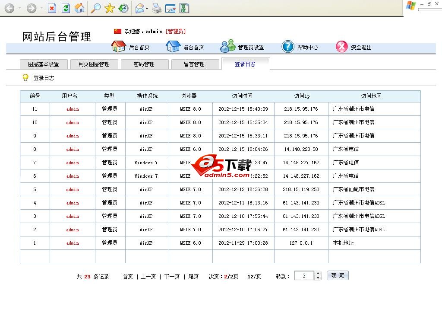This screenshot has width=442, height=332.
Task: Increase page number with stepper up arrow
Action: tap(318, 273)
